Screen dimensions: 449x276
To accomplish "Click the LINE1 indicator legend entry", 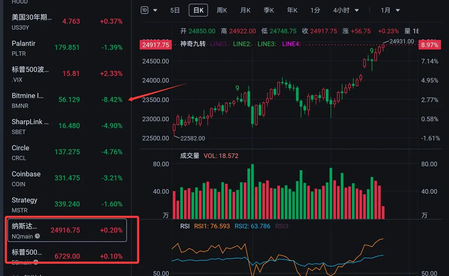I will pyautogui.click(x=219, y=44).
